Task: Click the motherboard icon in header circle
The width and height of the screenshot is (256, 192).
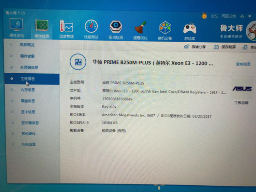Action: [x=78, y=62]
